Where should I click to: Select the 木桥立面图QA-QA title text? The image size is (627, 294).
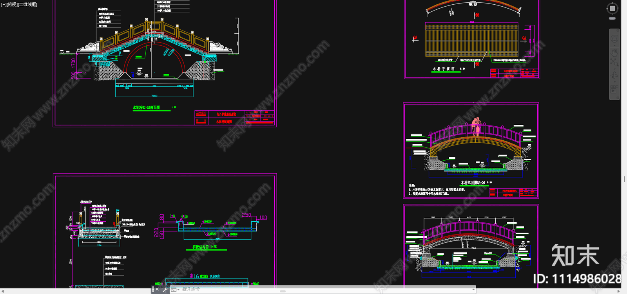pos(473,183)
